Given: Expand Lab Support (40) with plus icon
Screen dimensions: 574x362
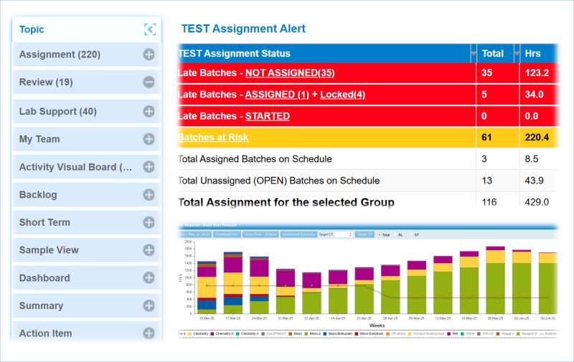Looking at the screenshot, I should click(149, 111).
